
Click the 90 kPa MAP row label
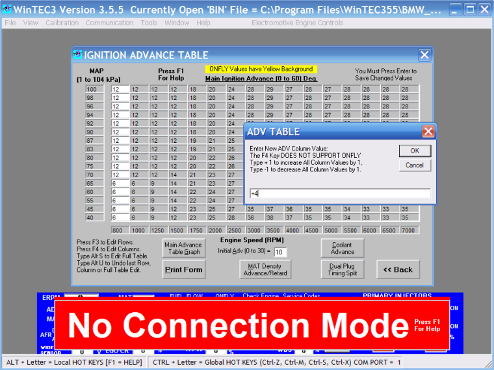[94, 132]
